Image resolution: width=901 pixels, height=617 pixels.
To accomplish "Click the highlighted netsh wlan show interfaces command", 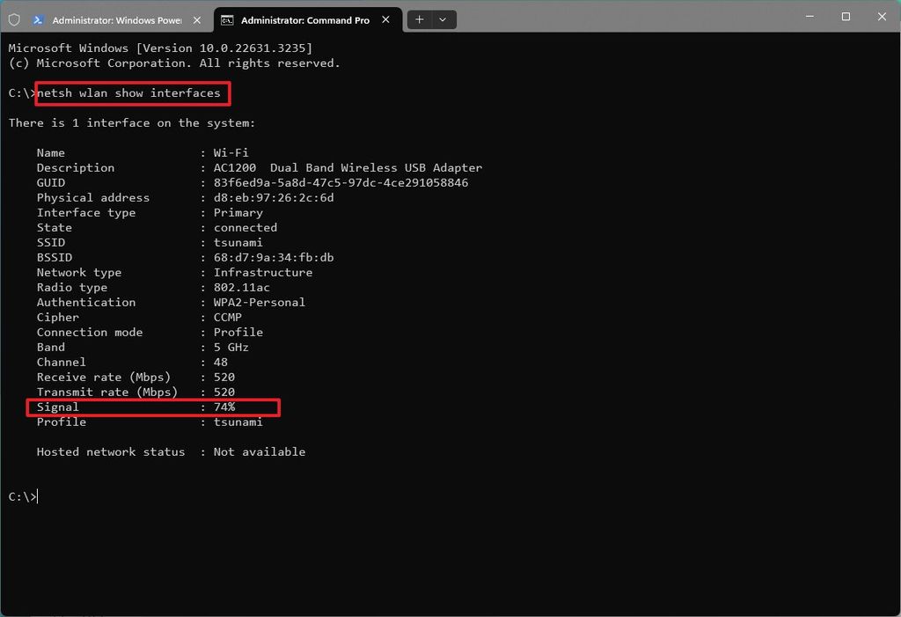I will pyautogui.click(x=132, y=92).
